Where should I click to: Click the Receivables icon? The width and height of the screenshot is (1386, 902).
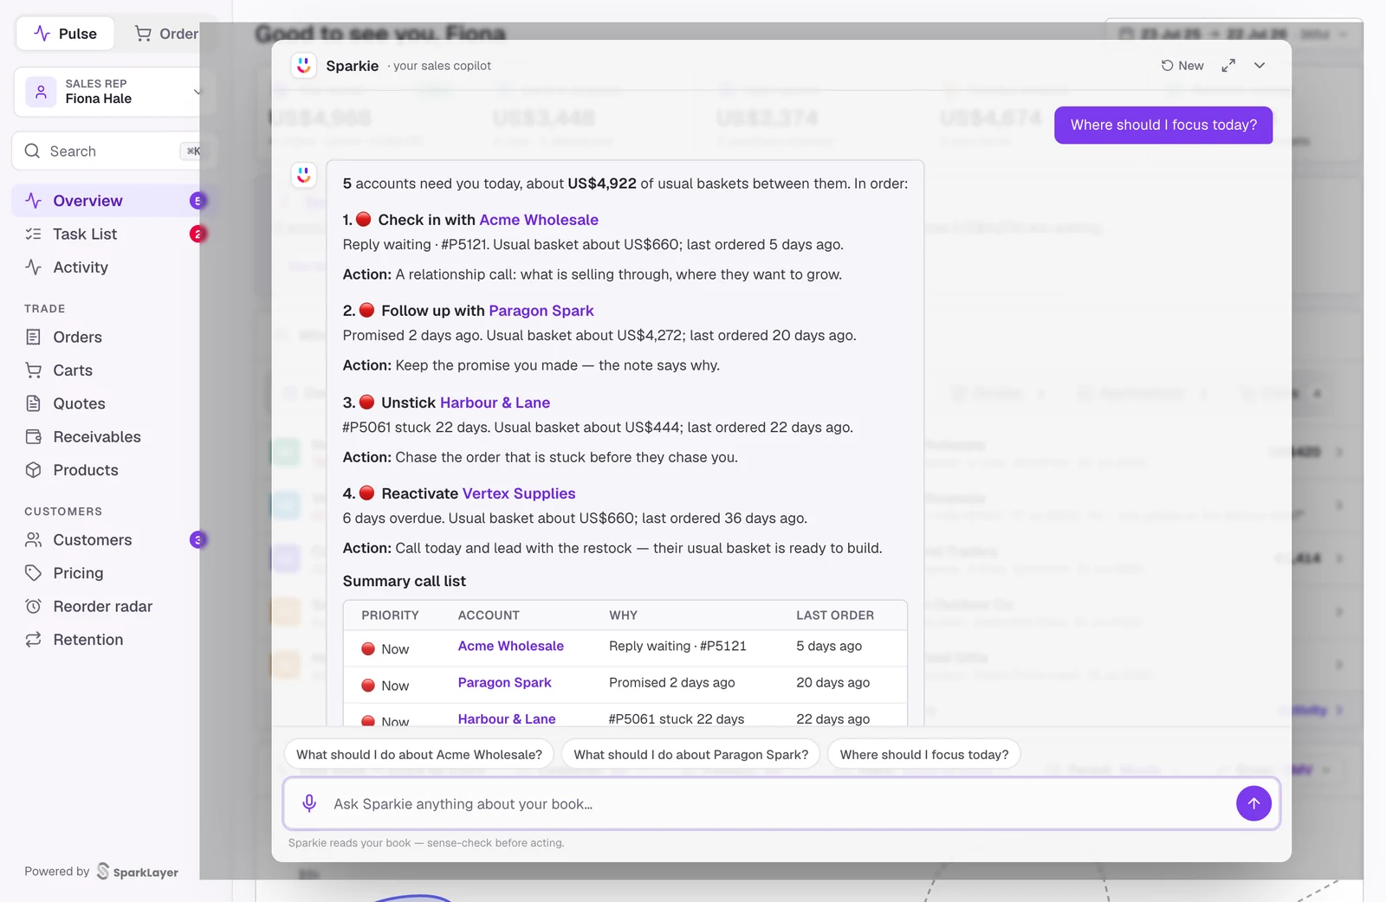pyautogui.click(x=33, y=437)
